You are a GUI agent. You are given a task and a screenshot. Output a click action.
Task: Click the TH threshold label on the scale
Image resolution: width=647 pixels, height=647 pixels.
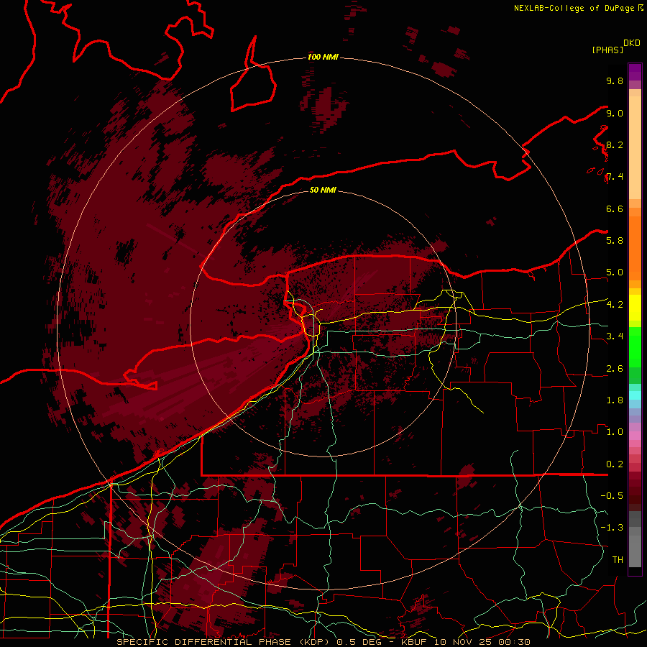click(618, 560)
